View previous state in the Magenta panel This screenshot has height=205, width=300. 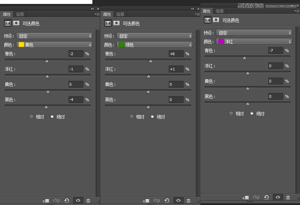click(256, 197)
